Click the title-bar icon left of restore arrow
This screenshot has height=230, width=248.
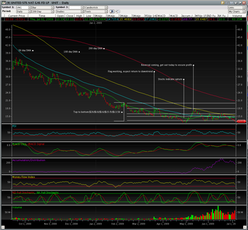231,3
